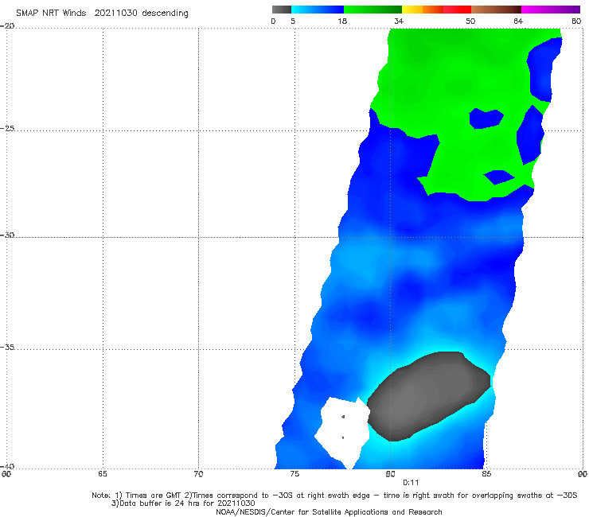
Task: Click the 'Data buffer is 24 hrs' footnote line
Action: coord(183,503)
